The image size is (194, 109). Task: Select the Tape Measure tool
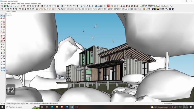pos(2,45)
